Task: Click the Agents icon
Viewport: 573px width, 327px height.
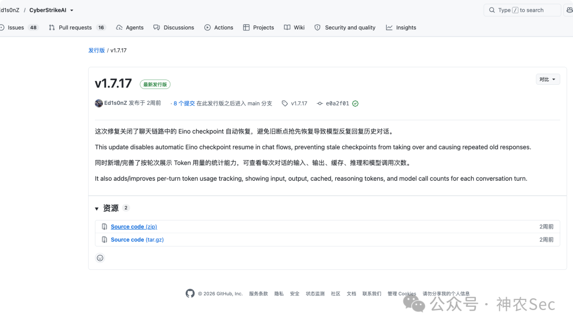Action: [119, 28]
